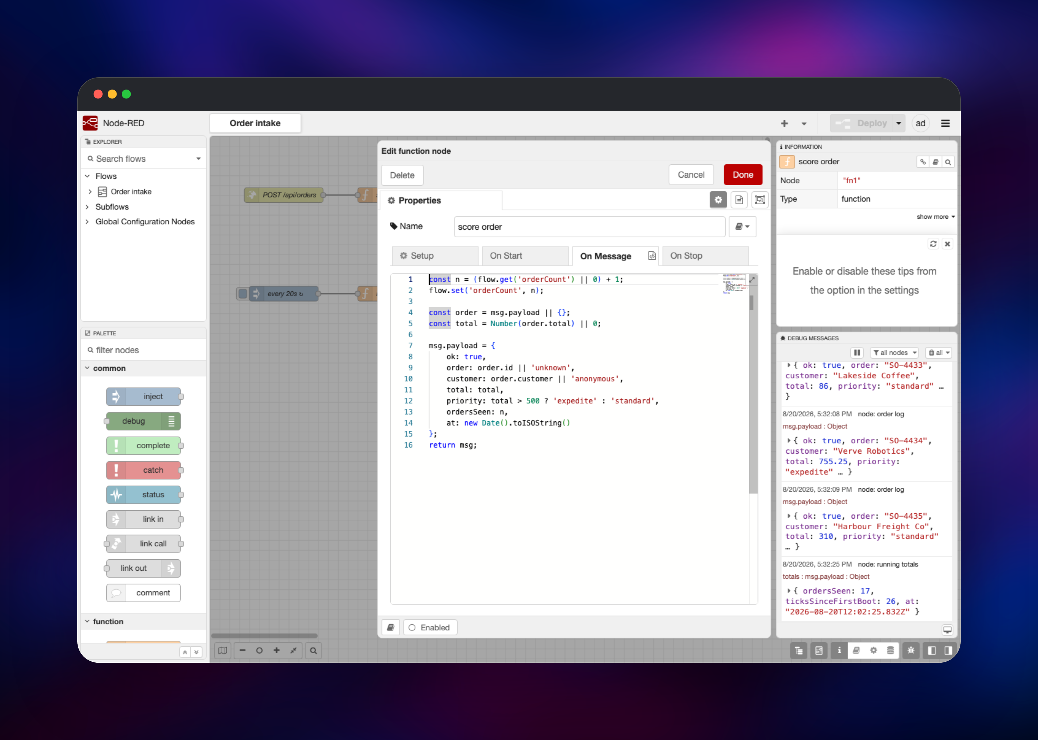1038x740 pixels.
Task: Pause the debug messages
Action: (857, 353)
